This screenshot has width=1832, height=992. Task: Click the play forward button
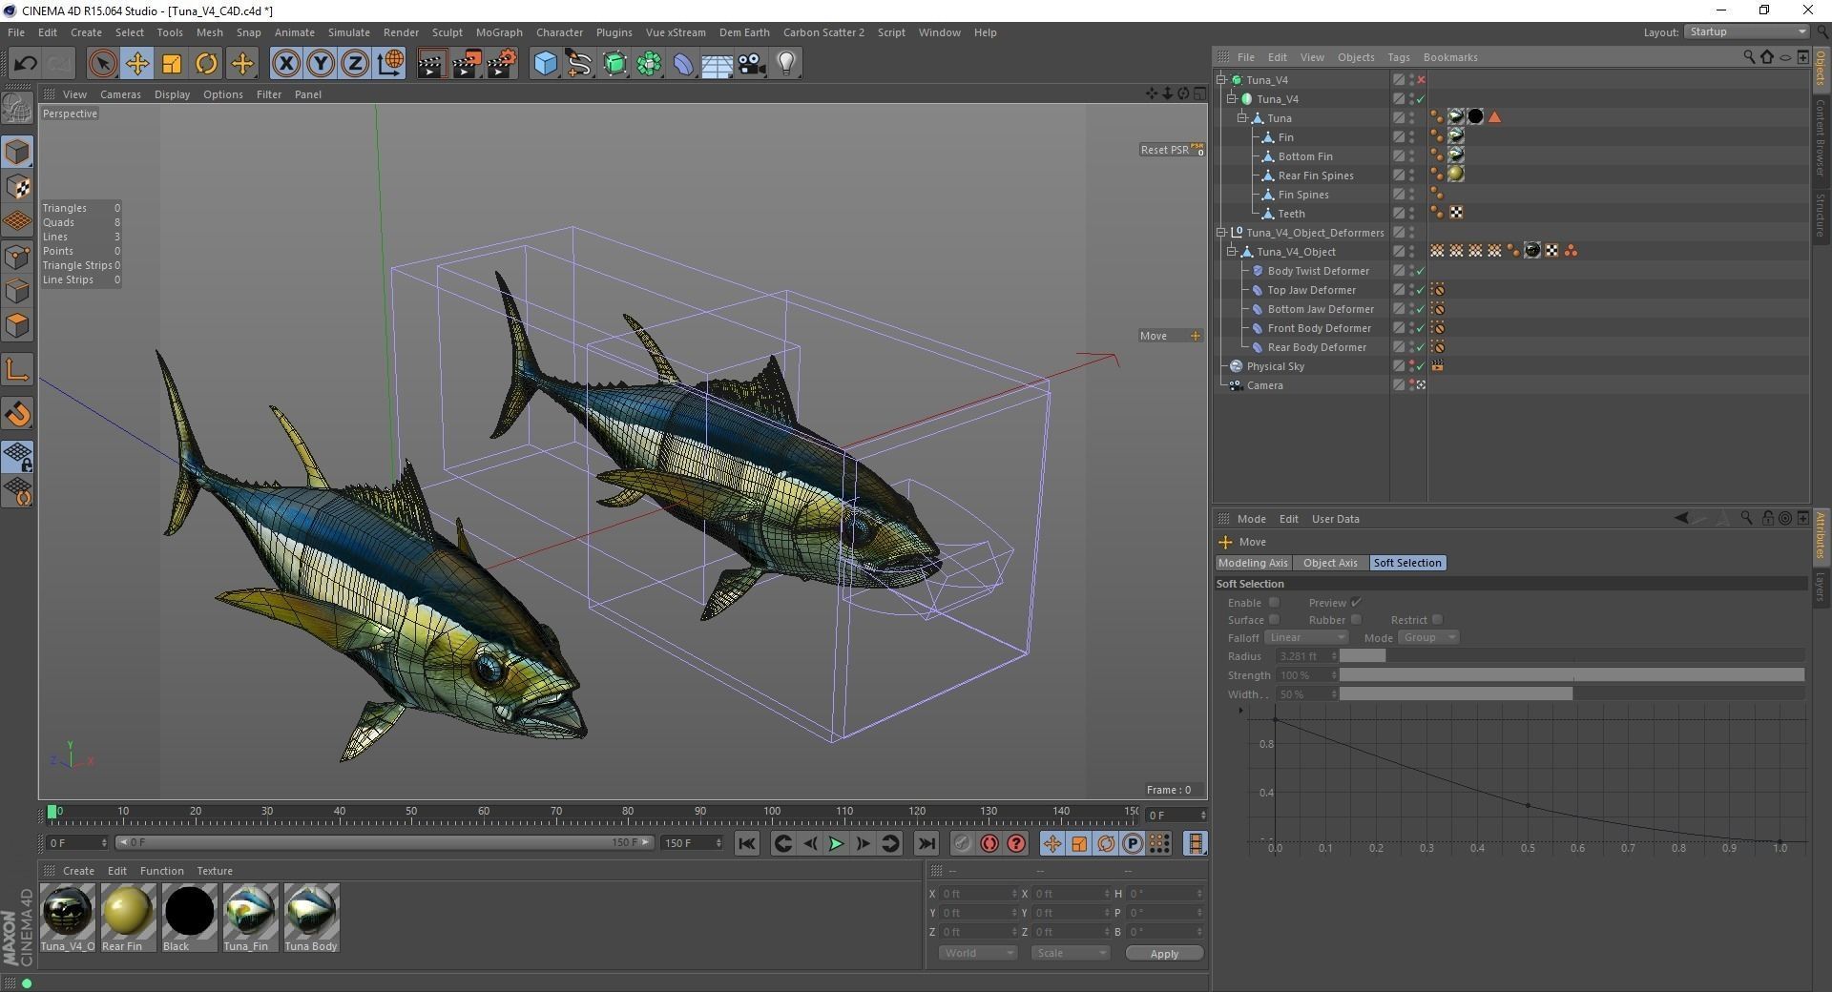[x=836, y=843]
